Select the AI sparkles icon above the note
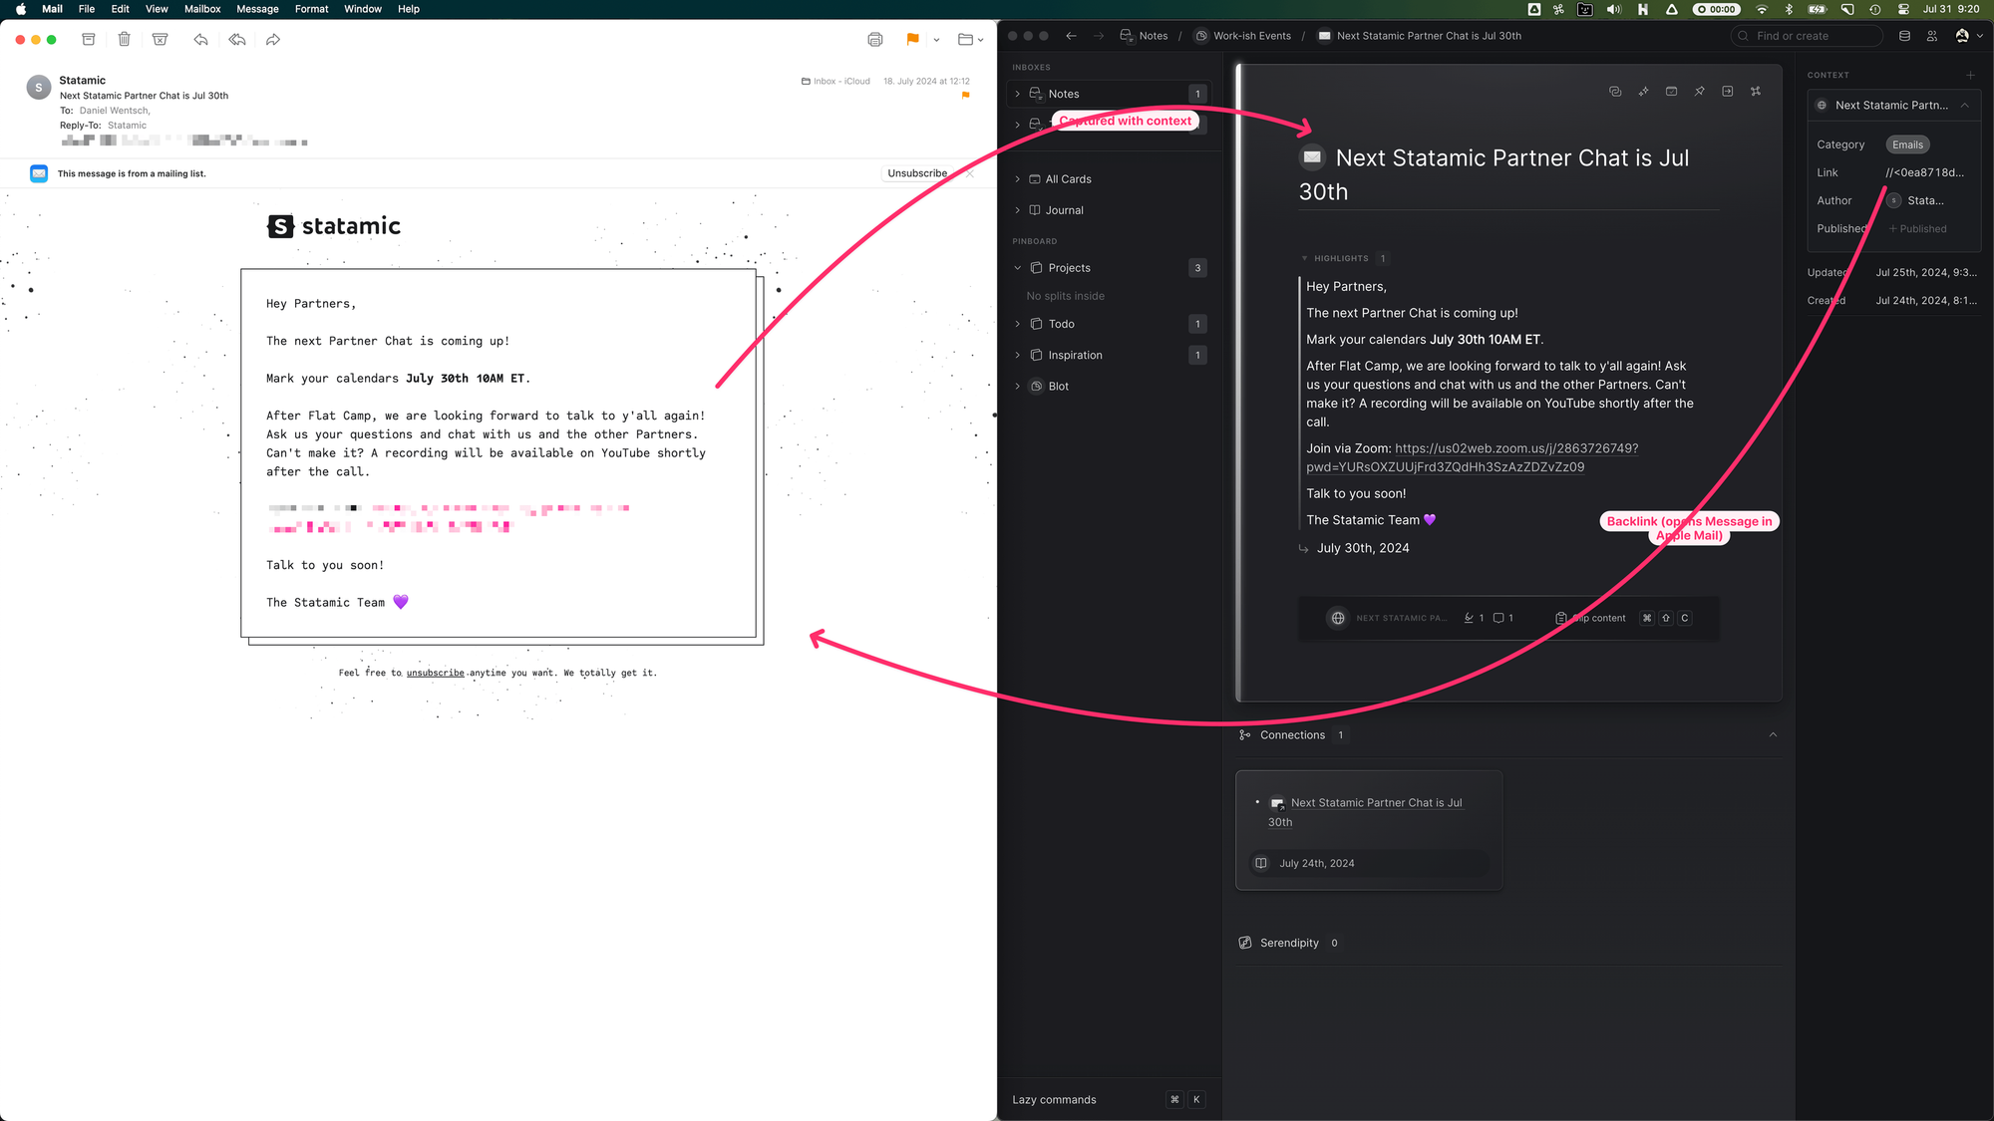 pos(1643,91)
